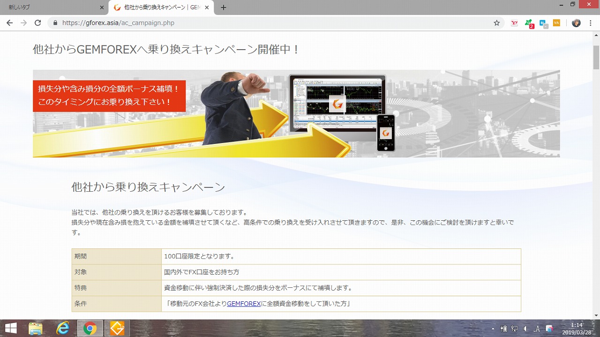Click the orange VA extension icon

tap(556, 22)
